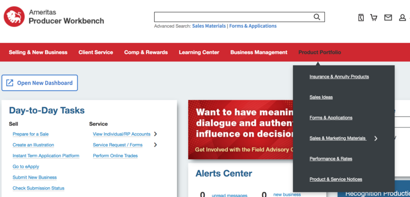Click the search magnifier icon
The image size is (410, 197).
[x=317, y=17]
